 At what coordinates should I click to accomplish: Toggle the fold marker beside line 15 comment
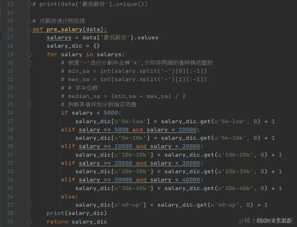point(29,21)
